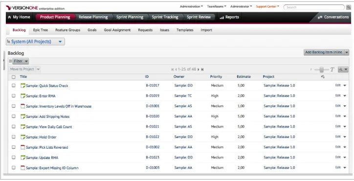Click the Conversations speech bubble icon

(320, 17)
